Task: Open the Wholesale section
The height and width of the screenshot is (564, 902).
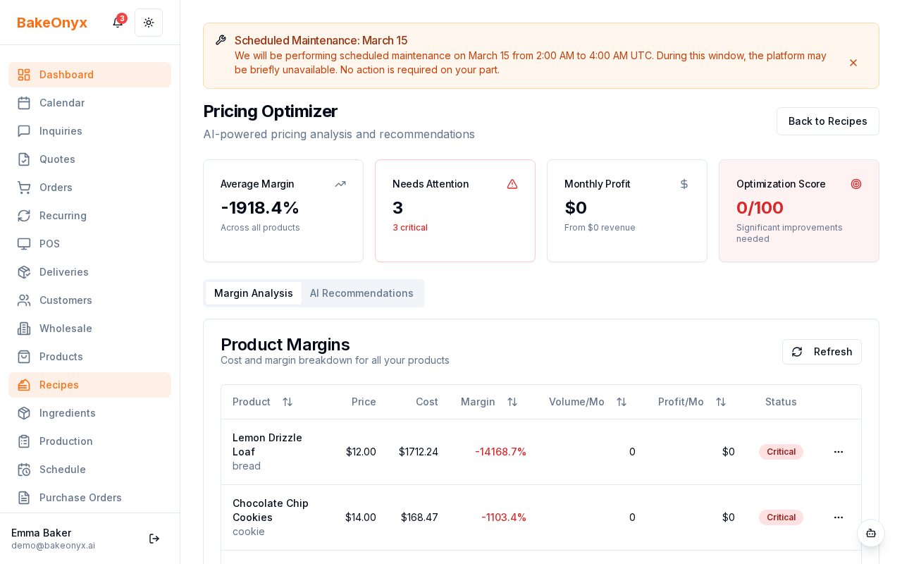Action: click(66, 329)
